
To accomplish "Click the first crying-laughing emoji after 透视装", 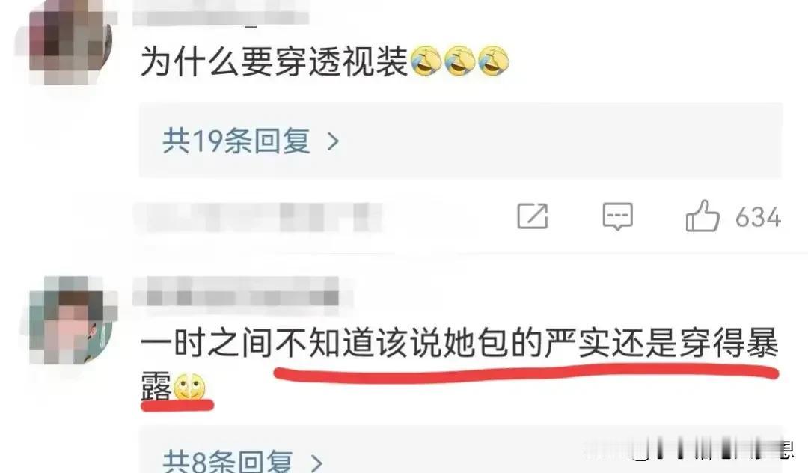I will (426, 61).
